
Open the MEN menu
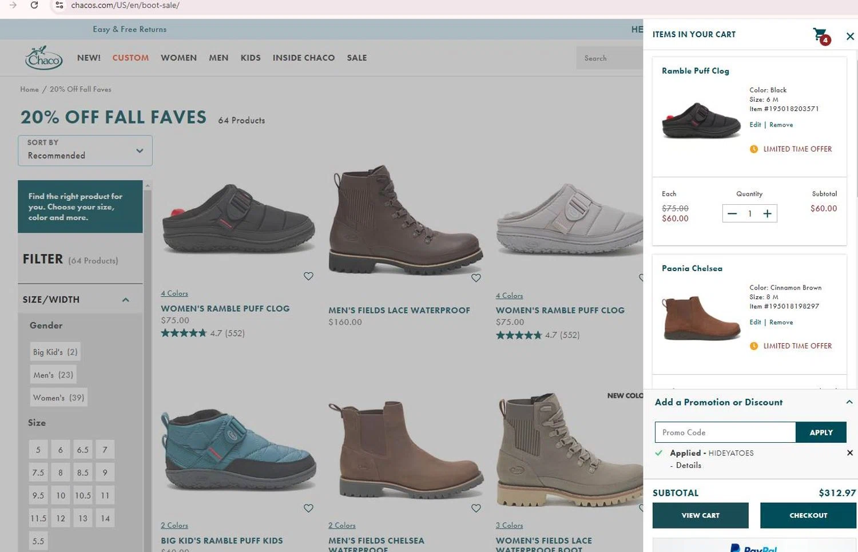219,58
